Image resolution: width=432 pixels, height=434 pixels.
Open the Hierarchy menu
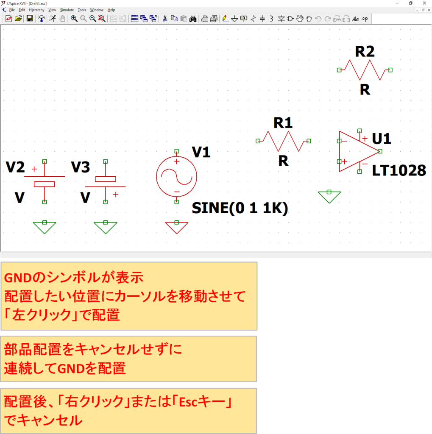click(x=36, y=10)
